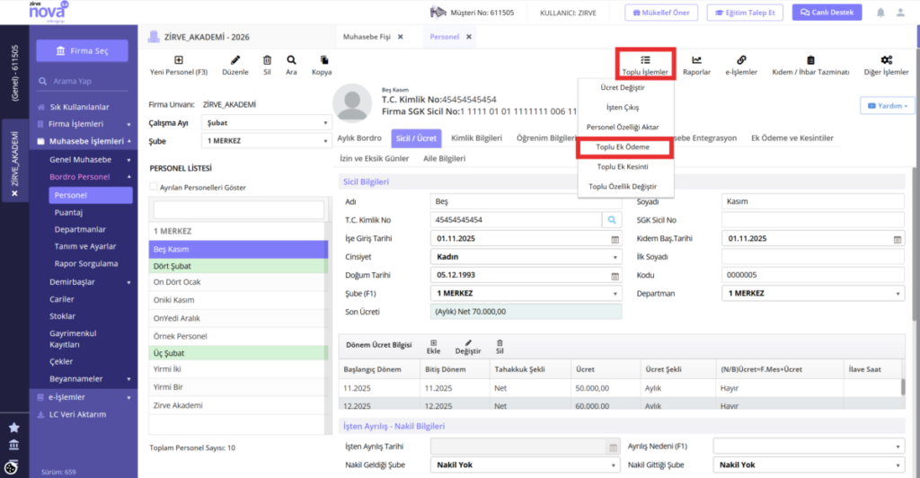Click the Yeni Personel (F3) icon

pos(179,60)
